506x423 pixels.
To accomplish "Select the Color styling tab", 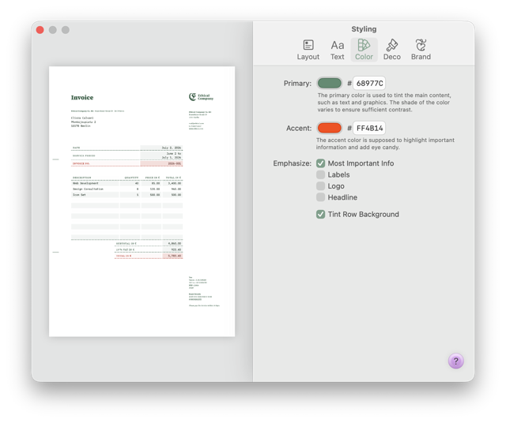I will (x=364, y=50).
